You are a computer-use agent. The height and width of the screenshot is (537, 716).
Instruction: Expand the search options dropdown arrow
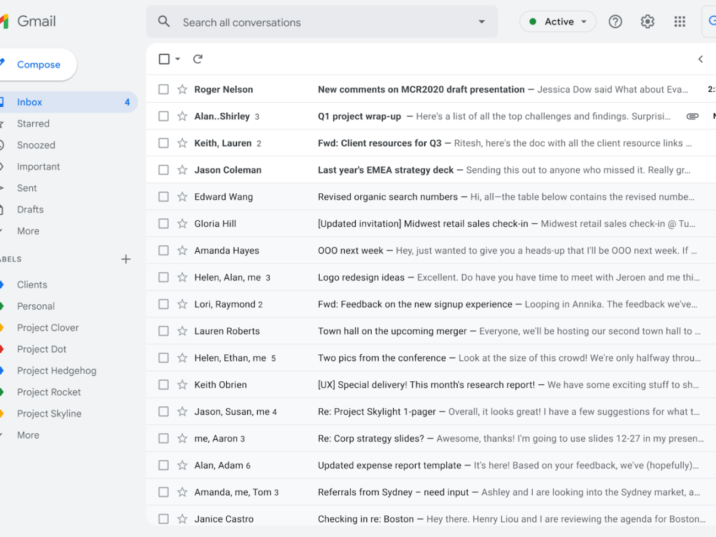tap(482, 22)
